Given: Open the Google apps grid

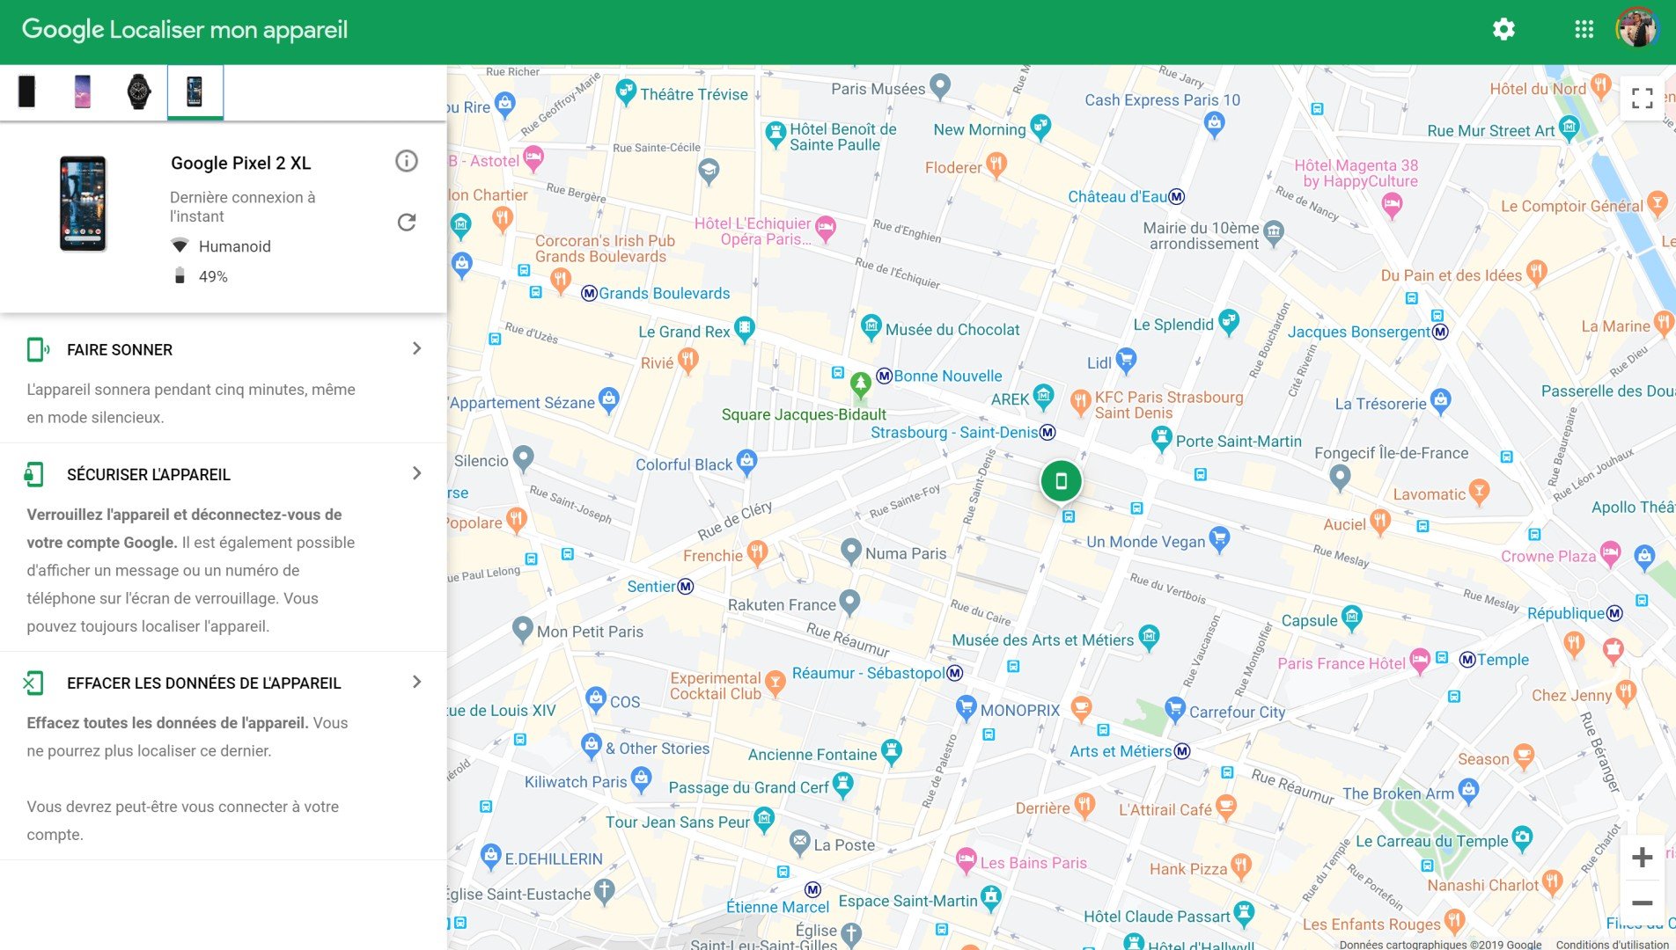Looking at the screenshot, I should point(1584,29).
